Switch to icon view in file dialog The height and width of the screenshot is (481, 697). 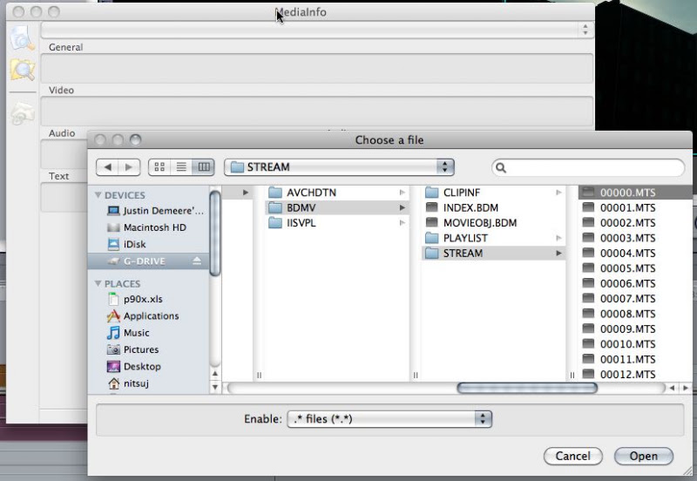click(159, 167)
